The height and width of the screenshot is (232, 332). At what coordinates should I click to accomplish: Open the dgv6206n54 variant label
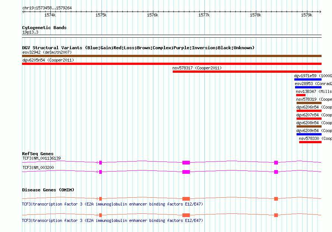[x=314, y=107]
